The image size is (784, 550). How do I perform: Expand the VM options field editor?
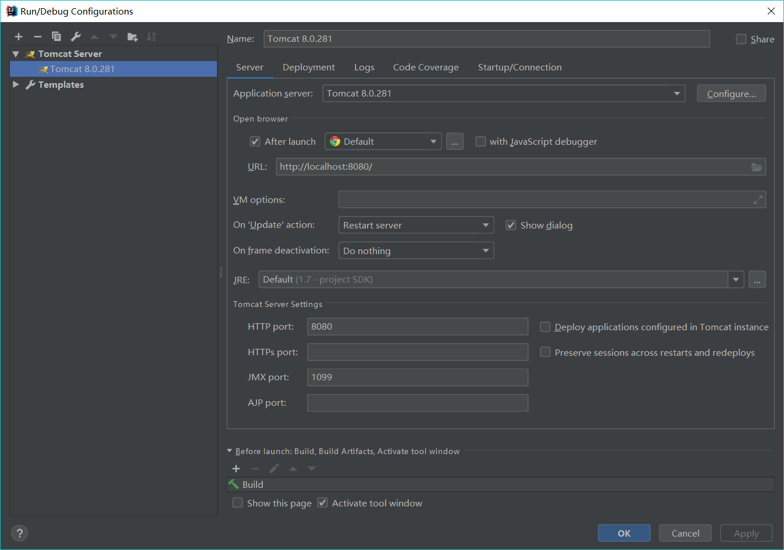[x=757, y=200]
